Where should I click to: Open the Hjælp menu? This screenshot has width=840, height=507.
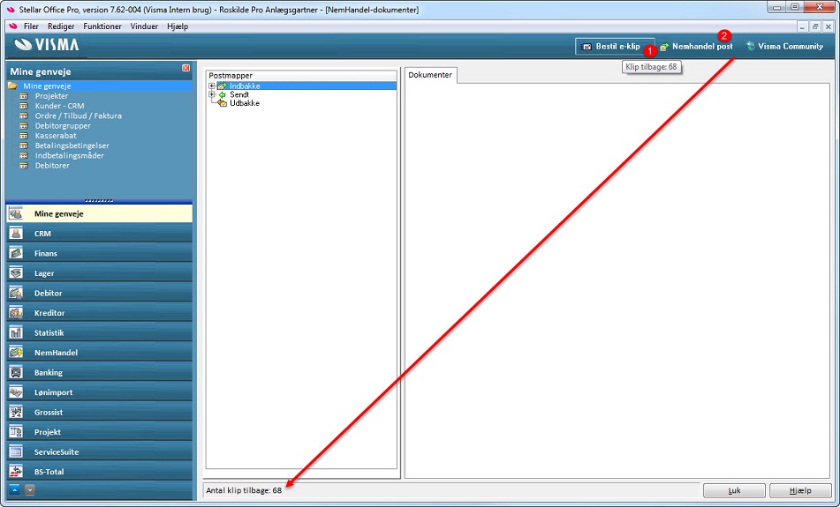coord(178,26)
